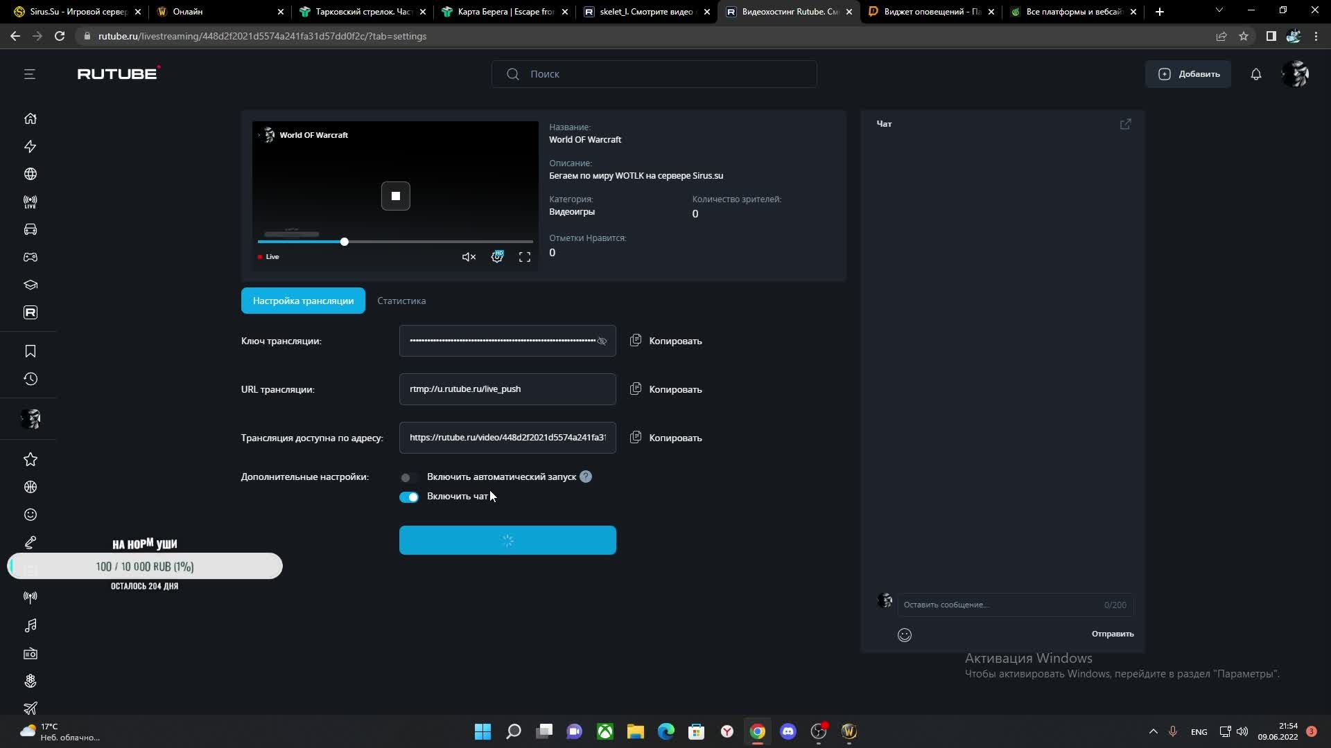Open the star icon in sidebar
1331x748 pixels.
[x=31, y=459]
